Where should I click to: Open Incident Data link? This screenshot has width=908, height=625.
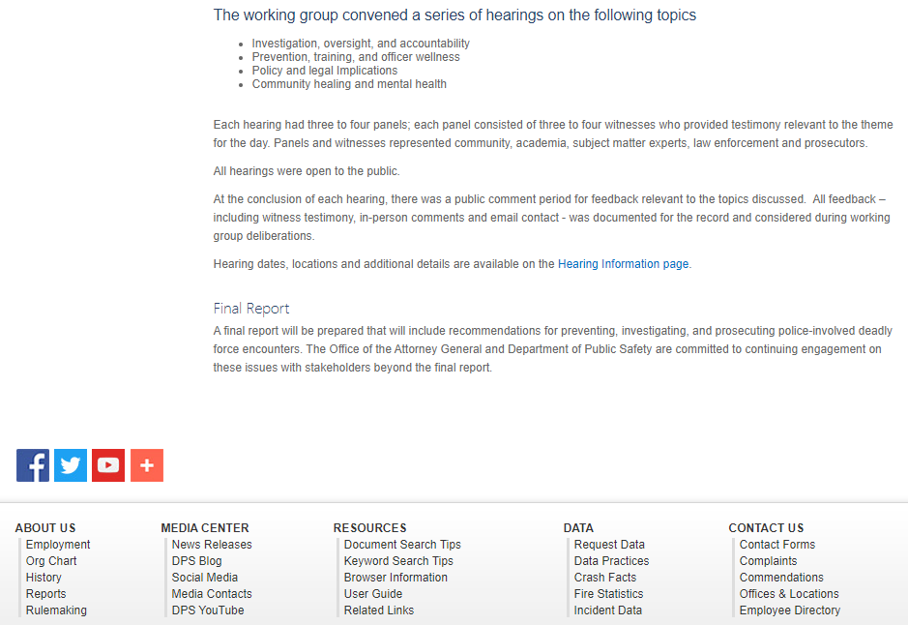(608, 610)
